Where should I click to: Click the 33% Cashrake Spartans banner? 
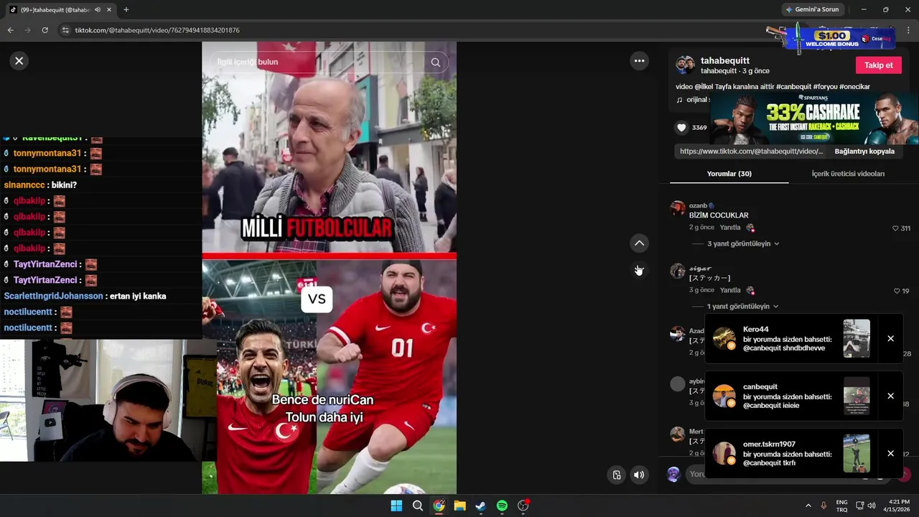814,119
